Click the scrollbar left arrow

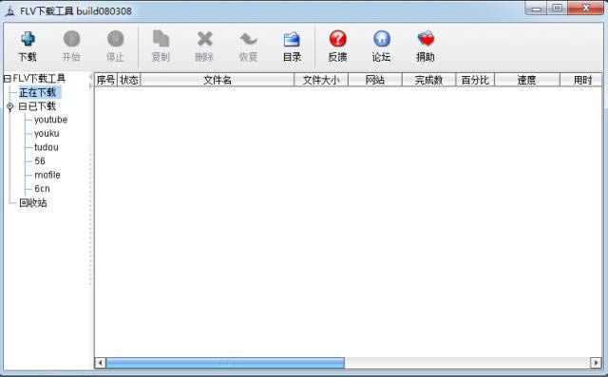101,363
